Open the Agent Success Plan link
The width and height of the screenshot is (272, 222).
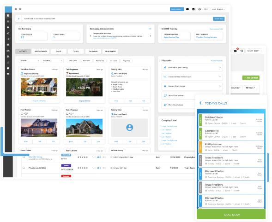coord(171,37)
